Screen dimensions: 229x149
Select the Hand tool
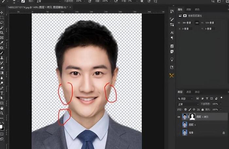click(x=2, y=108)
